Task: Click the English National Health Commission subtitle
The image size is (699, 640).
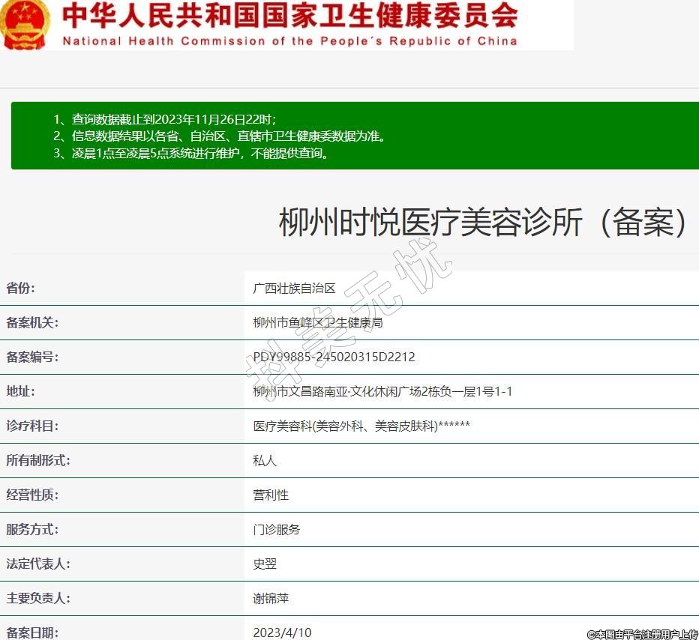Action: [289, 41]
